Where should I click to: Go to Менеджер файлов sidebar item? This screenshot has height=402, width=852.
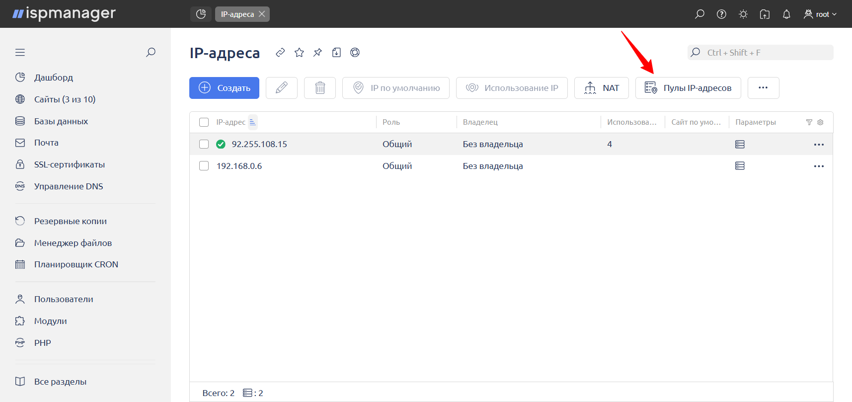pyautogui.click(x=73, y=243)
